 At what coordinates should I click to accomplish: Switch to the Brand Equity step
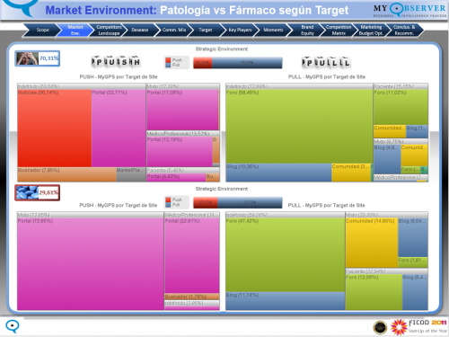[x=307, y=30]
